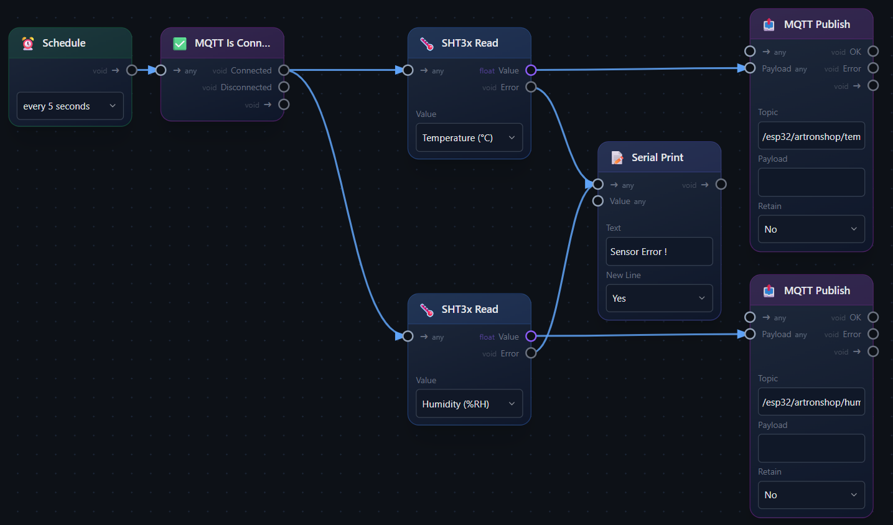Click OK output port on temperature MQTT Publish node
Screen dimensions: 893x525
tap(873, 51)
